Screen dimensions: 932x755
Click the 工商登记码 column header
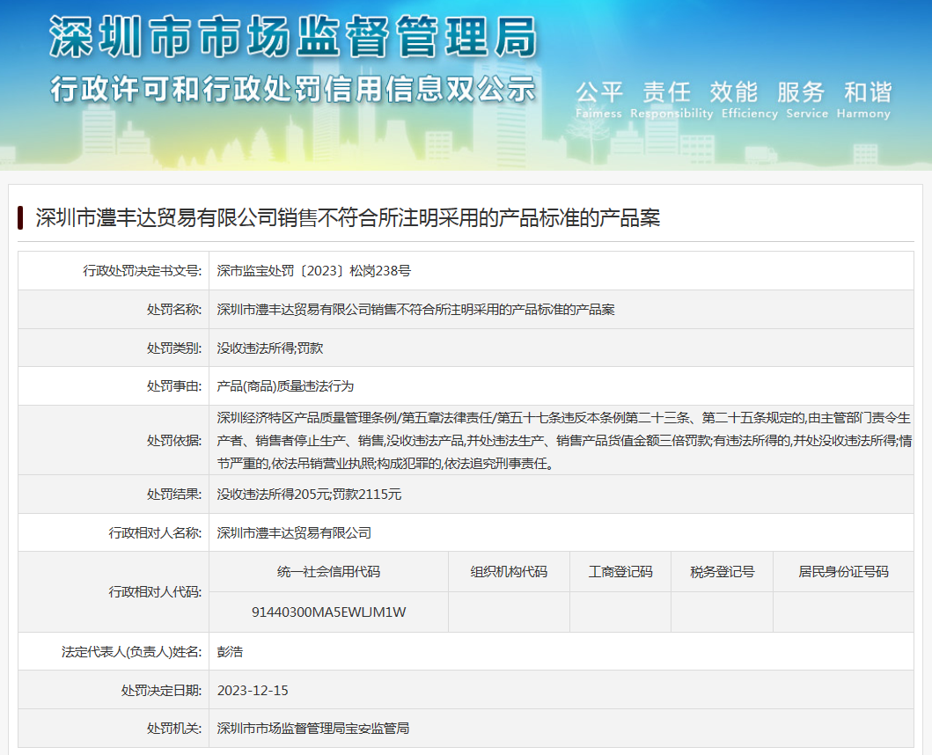620,571
